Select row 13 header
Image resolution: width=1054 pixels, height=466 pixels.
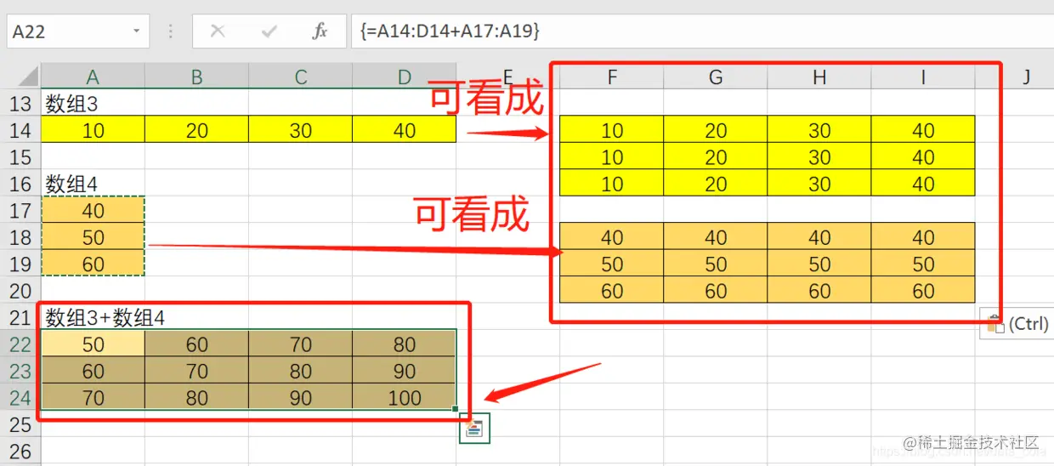[x=20, y=104]
